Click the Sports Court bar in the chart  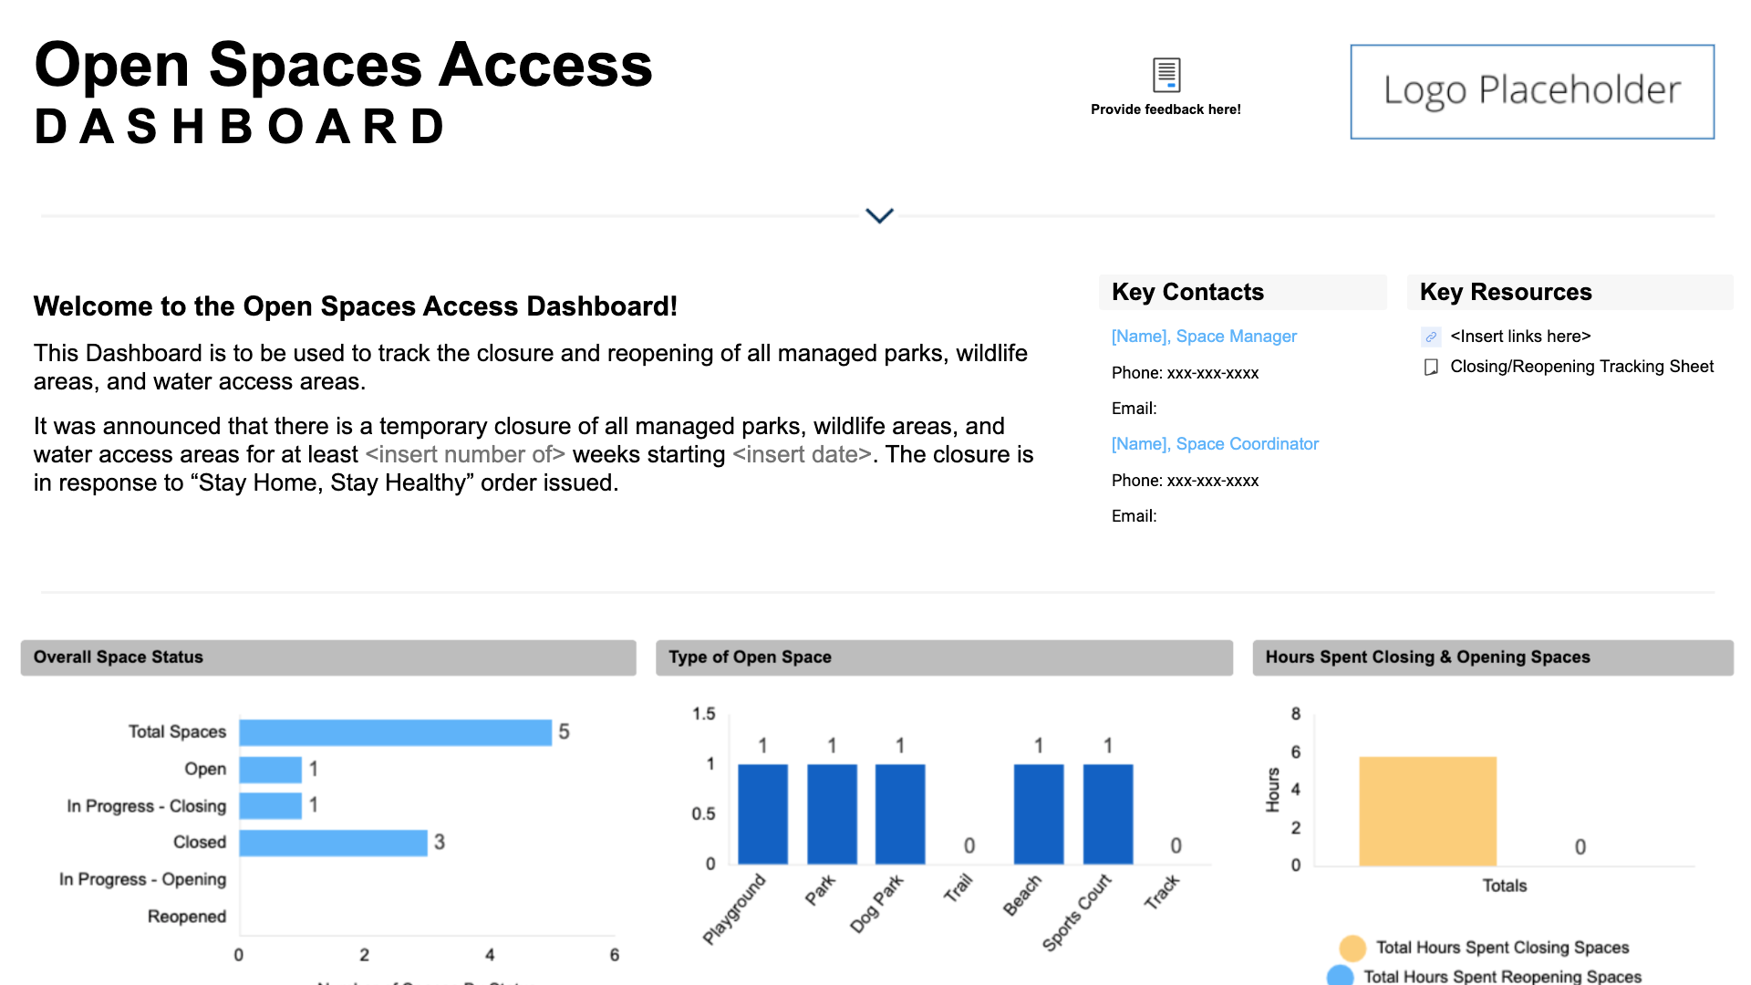[x=1108, y=814]
